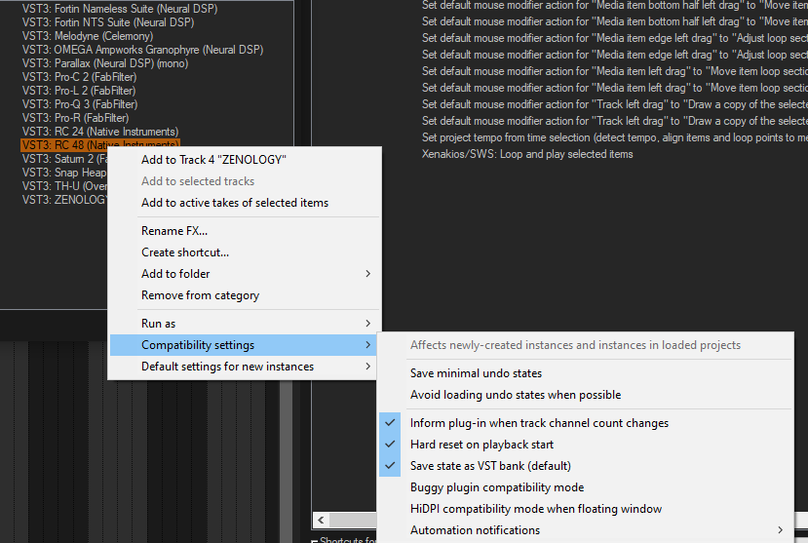This screenshot has width=808, height=543.
Task: Turn on HiDPI compatibility mode when floating window
Action: pos(536,509)
